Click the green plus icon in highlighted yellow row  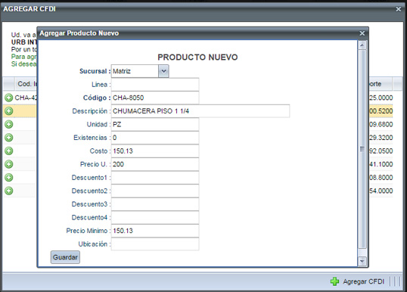(9, 111)
